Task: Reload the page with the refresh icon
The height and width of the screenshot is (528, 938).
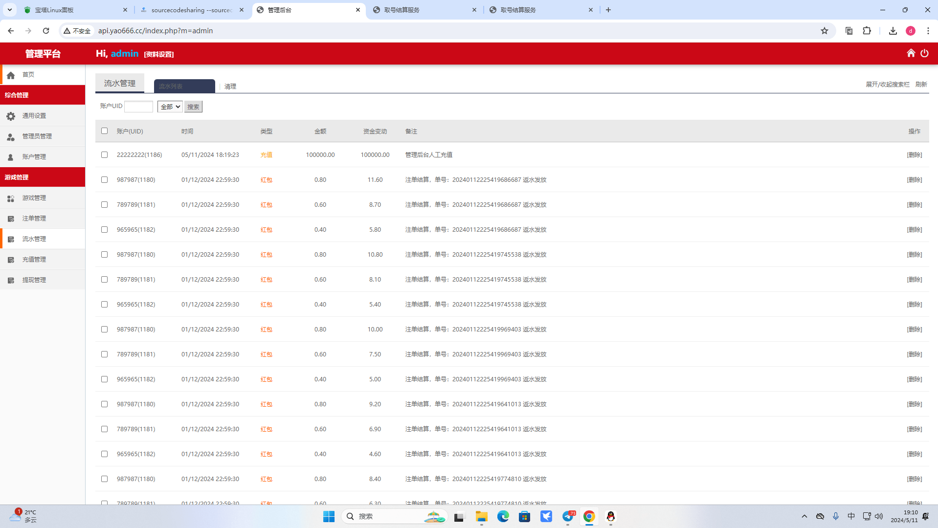Action: pyautogui.click(x=46, y=31)
